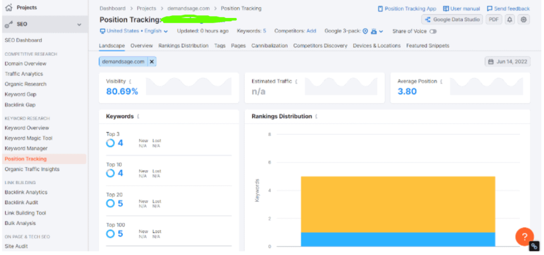Open Keyword Overview

point(27,128)
